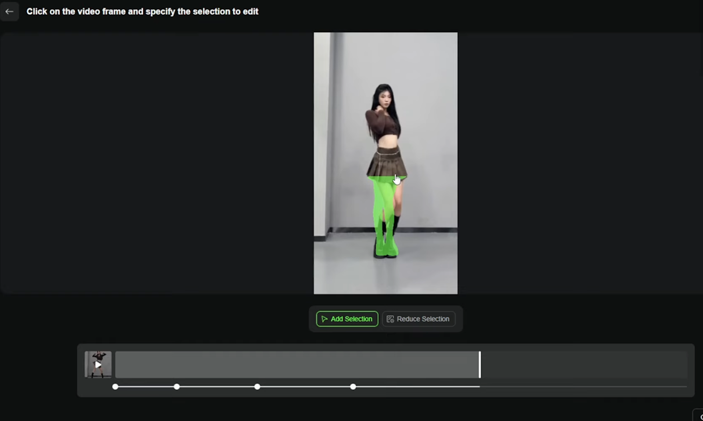Click the back arrow icon
This screenshot has width=703, height=421.
coord(9,11)
